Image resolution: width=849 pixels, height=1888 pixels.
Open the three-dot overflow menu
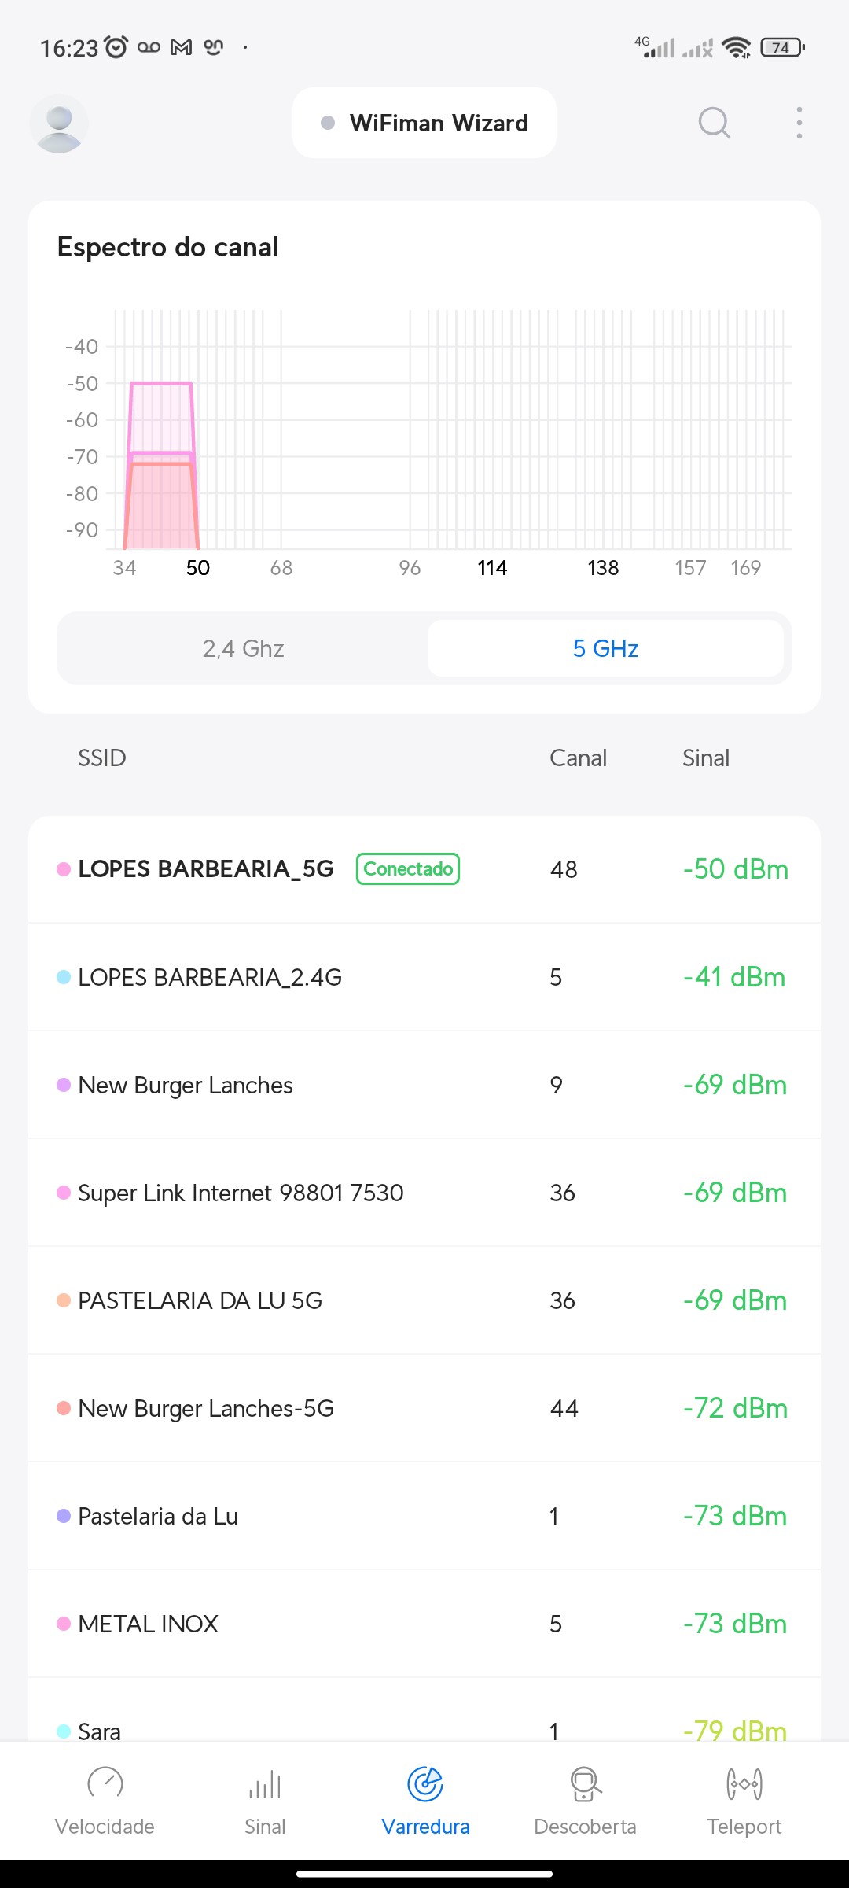point(799,123)
